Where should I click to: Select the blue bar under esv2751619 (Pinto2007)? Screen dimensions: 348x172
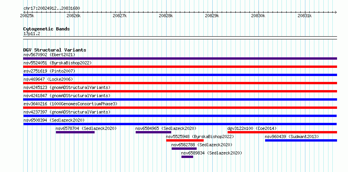[x=180, y=75]
